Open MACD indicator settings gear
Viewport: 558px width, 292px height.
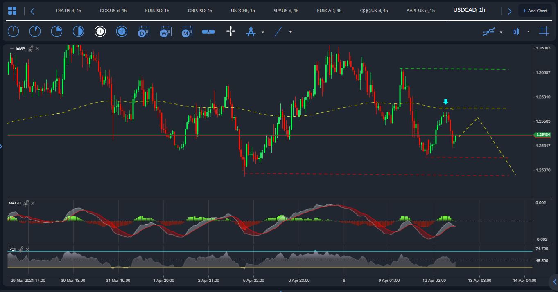click(26, 203)
